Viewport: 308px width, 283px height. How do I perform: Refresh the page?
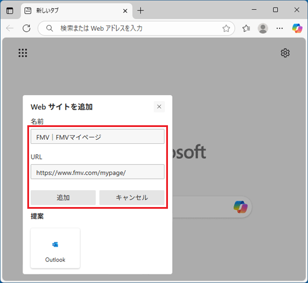(26, 28)
